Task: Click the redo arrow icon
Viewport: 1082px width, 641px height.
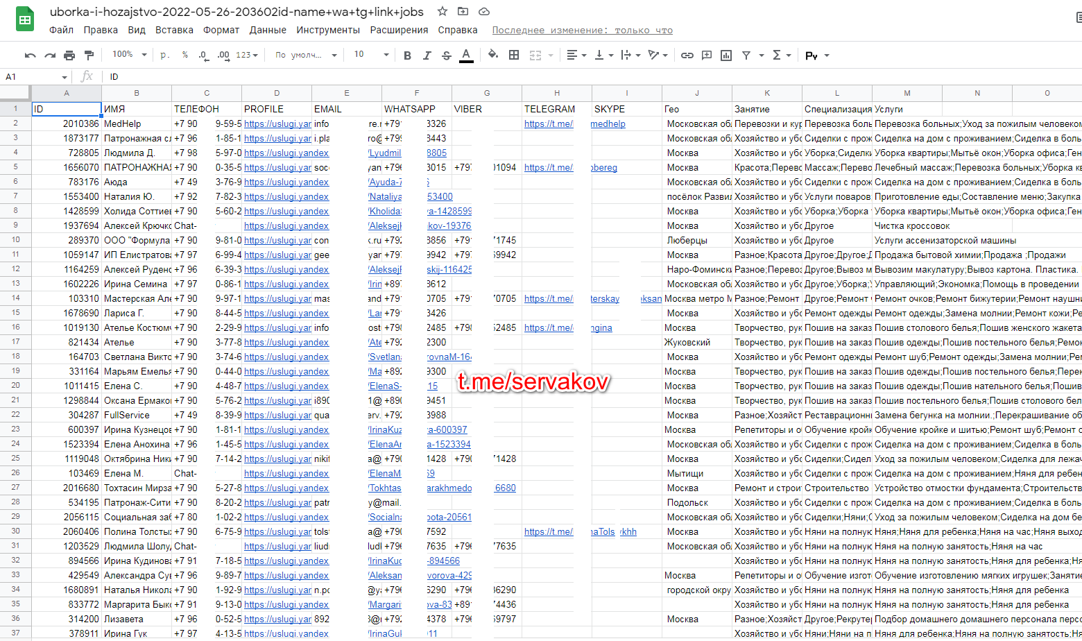Action: point(50,55)
